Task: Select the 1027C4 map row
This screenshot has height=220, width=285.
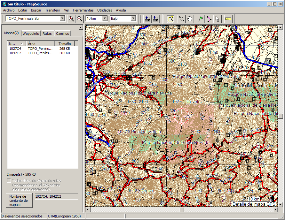Action: pos(43,49)
